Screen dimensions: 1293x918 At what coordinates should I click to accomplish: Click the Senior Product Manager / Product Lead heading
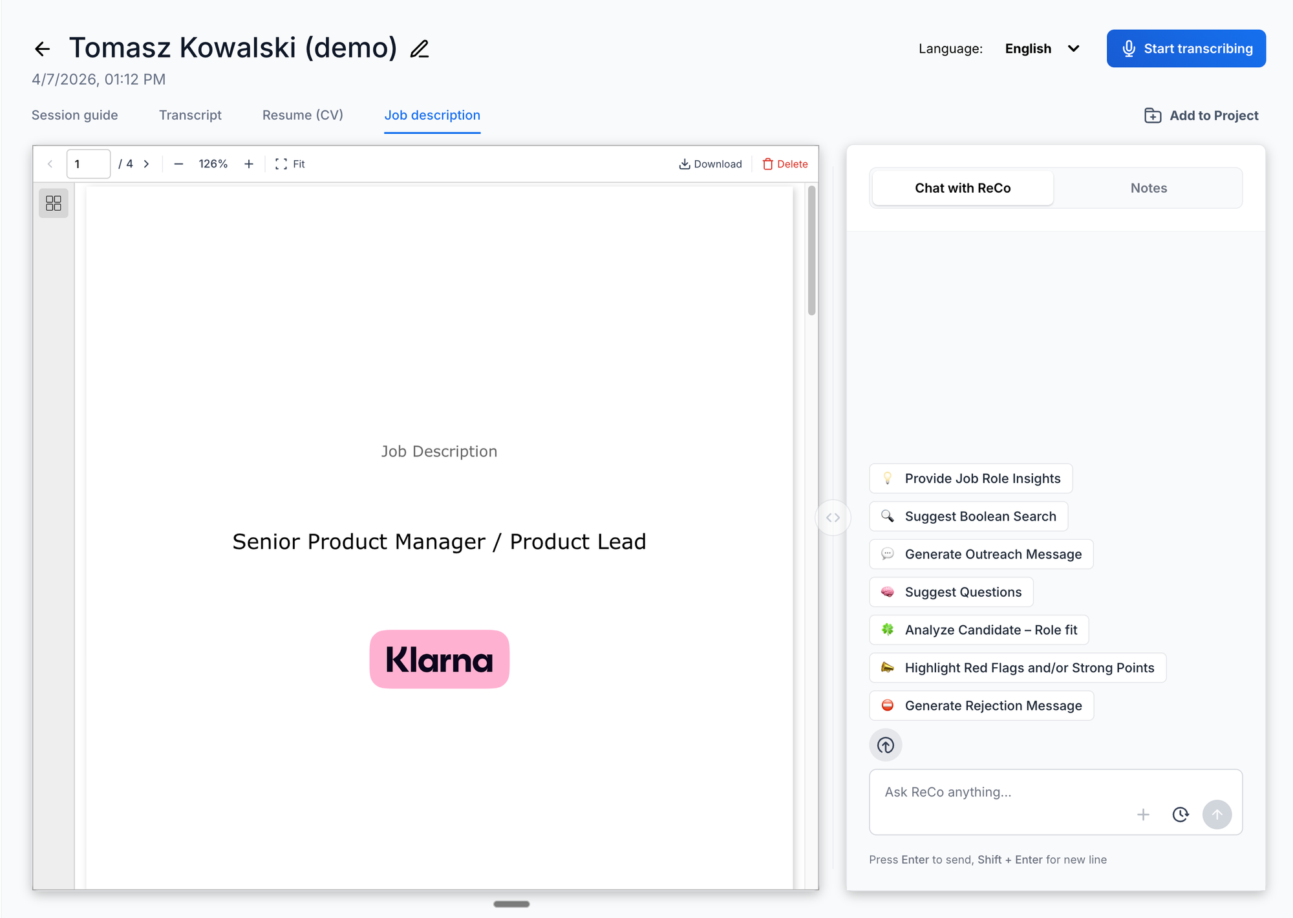(x=440, y=542)
